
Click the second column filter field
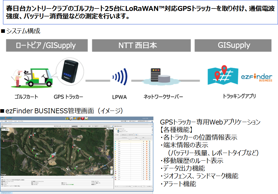coord(136,139)
